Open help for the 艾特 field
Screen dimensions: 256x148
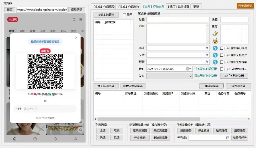(x=215, y=55)
